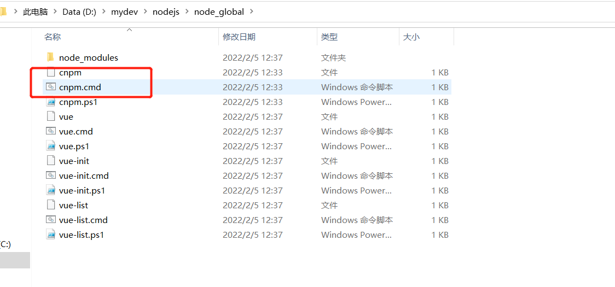Select file name cnpm.cmd

[x=80, y=87]
